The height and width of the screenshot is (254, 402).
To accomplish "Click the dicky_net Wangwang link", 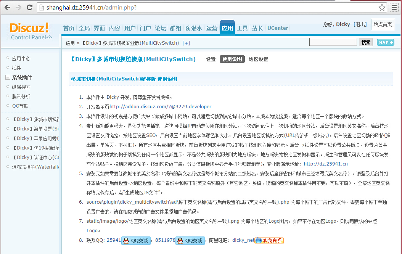I will pyautogui.click(x=243, y=240).
